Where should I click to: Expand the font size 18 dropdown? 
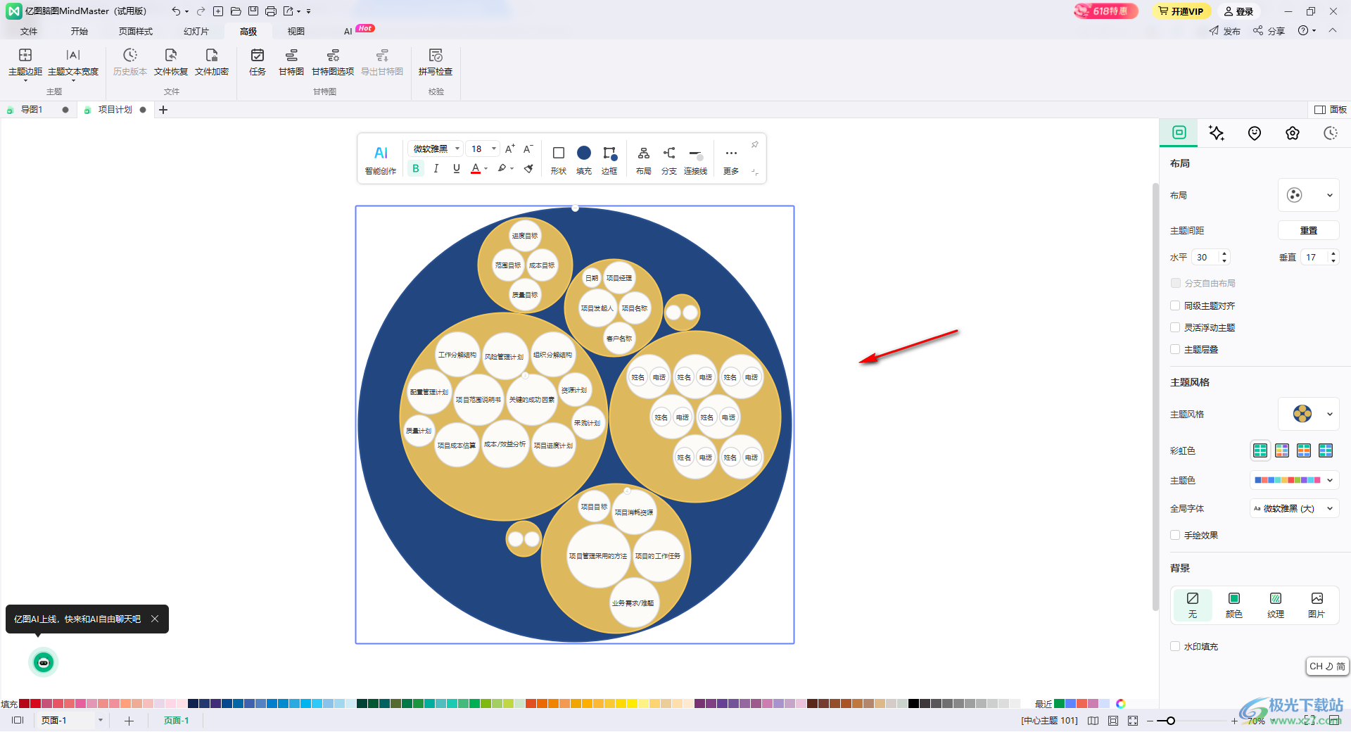(x=494, y=149)
